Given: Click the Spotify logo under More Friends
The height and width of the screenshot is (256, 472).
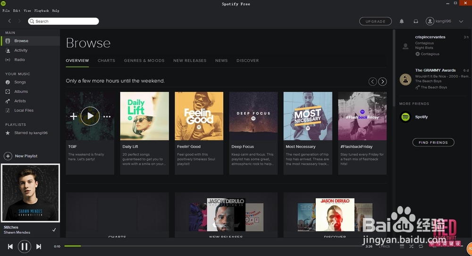Looking at the screenshot, I should (x=405, y=117).
